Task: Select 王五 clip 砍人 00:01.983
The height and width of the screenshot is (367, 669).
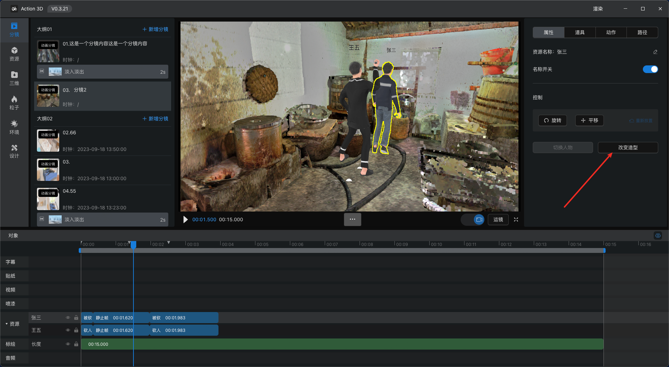Action: pos(184,330)
